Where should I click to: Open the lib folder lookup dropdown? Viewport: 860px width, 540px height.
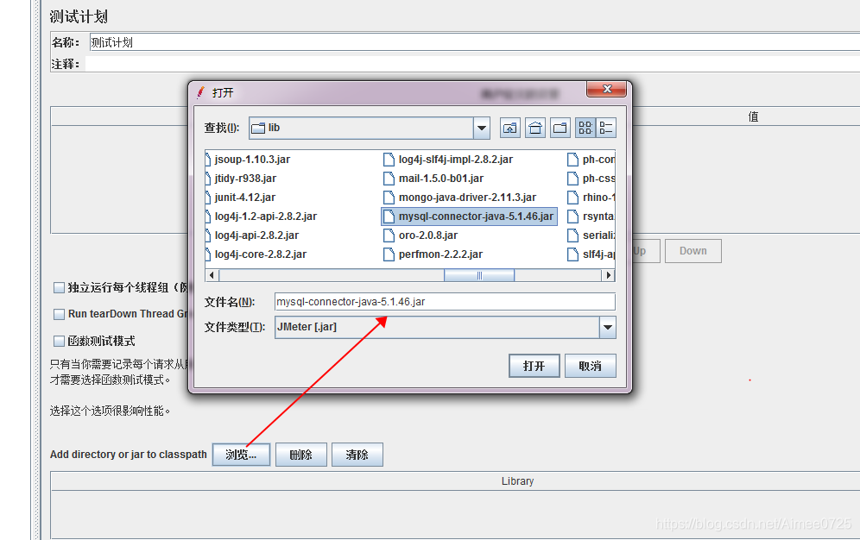click(369, 129)
